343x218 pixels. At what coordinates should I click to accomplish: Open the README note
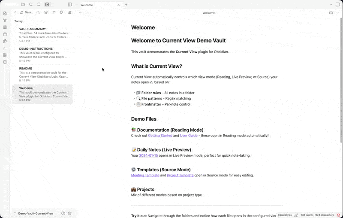[x=42, y=74]
